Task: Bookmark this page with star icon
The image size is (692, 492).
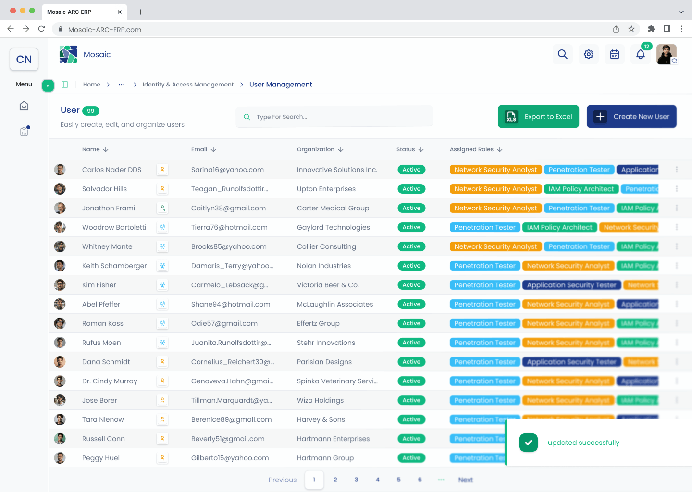Action: pos(631,29)
